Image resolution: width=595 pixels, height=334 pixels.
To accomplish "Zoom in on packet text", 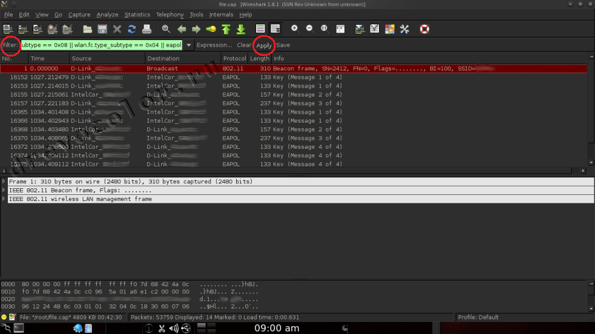I will coord(294,29).
